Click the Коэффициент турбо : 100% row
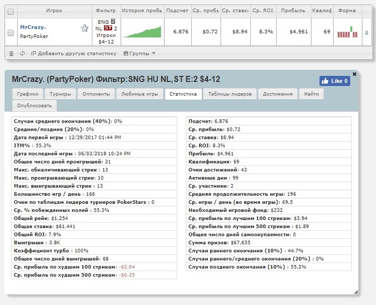 [x=94, y=251]
